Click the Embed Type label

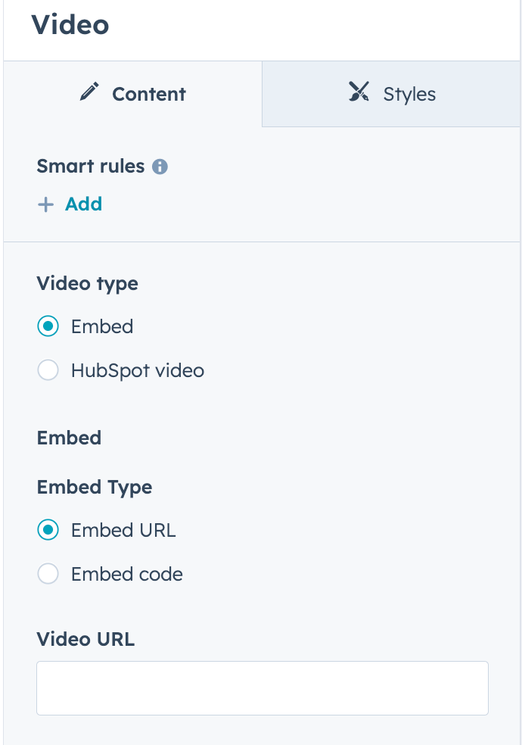pyautogui.click(x=94, y=487)
